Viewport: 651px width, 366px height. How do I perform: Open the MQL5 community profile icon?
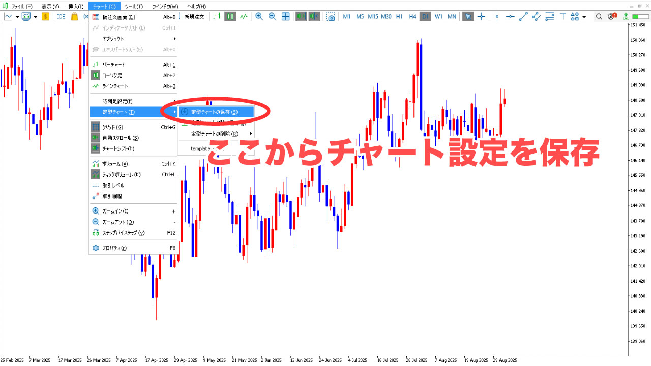pyautogui.click(x=611, y=16)
